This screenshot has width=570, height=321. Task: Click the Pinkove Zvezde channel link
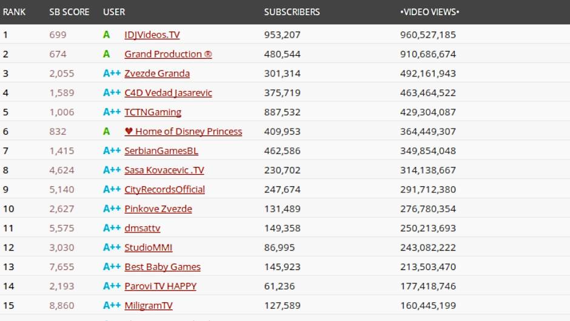[158, 209]
